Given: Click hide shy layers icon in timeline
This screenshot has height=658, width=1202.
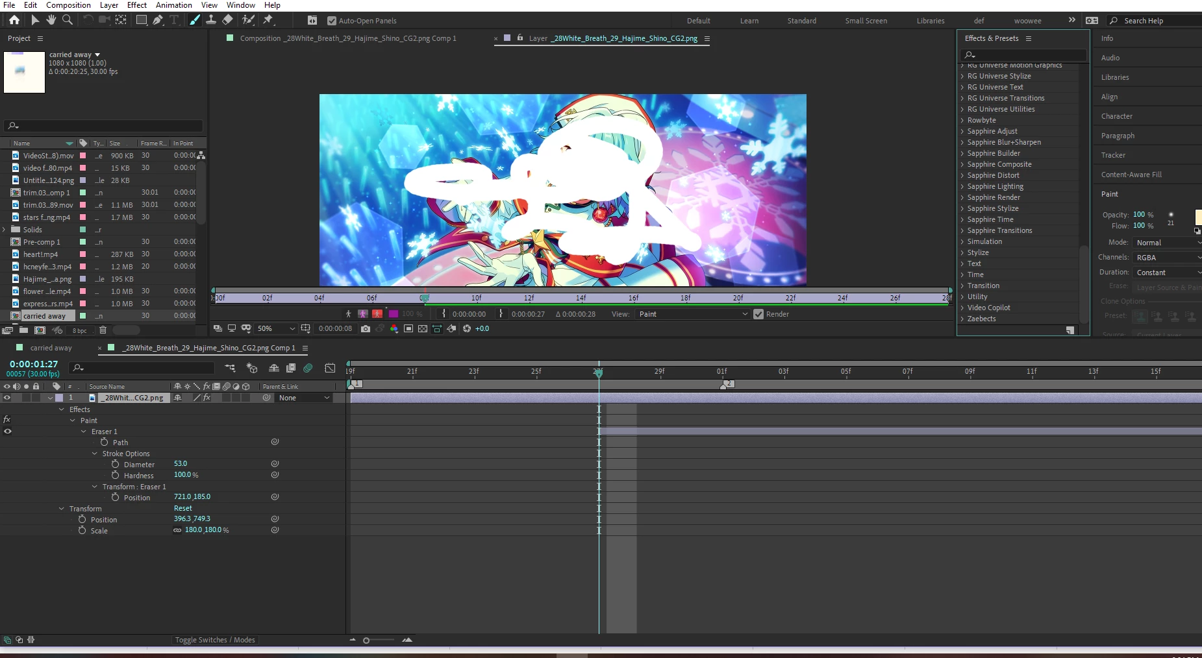Looking at the screenshot, I should pos(274,368).
